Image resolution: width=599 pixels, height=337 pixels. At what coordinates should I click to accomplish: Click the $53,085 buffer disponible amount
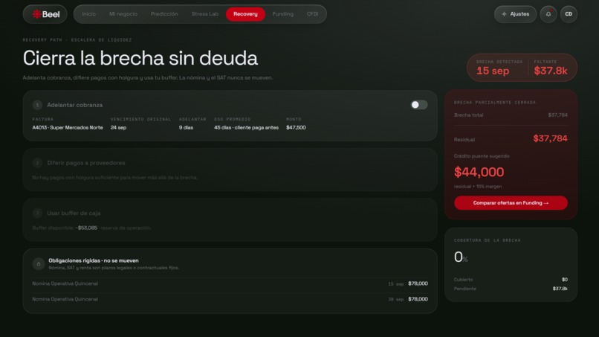[86, 228]
